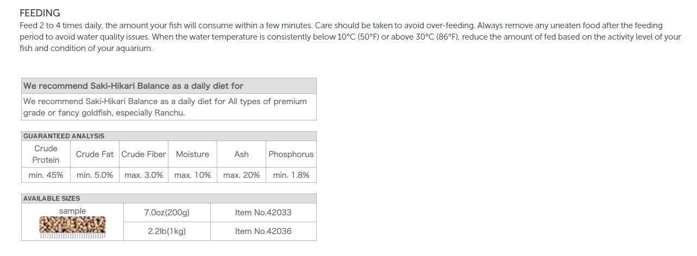Click the Phosphorus column header
Screen dimensions: 697x256
[291, 154]
